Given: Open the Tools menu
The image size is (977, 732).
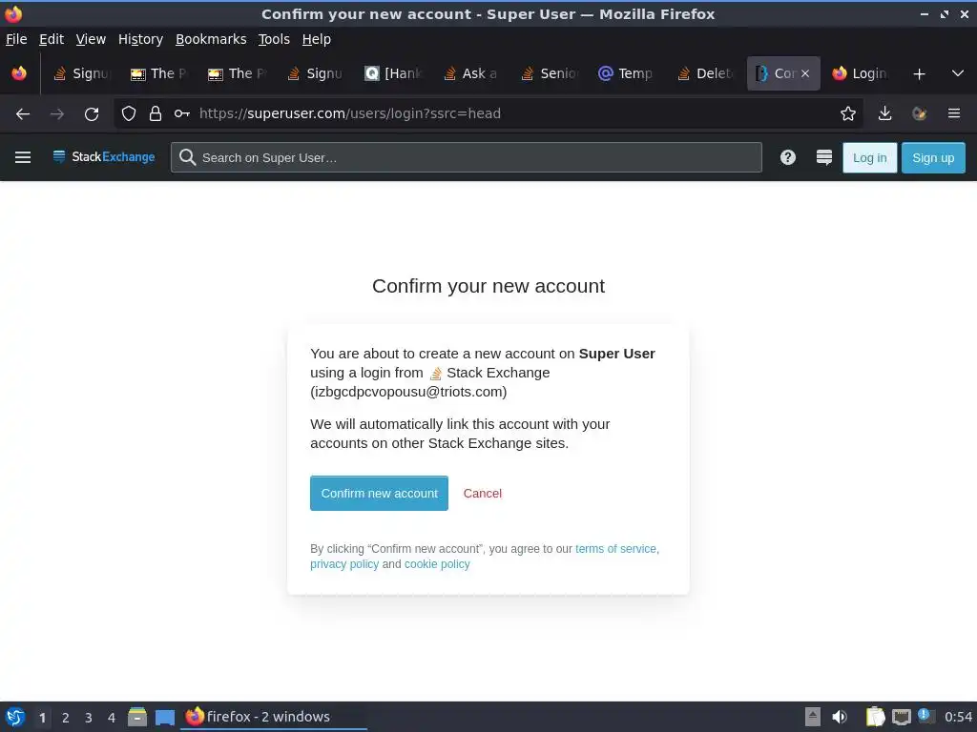Looking at the screenshot, I should (x=274, y=39).
